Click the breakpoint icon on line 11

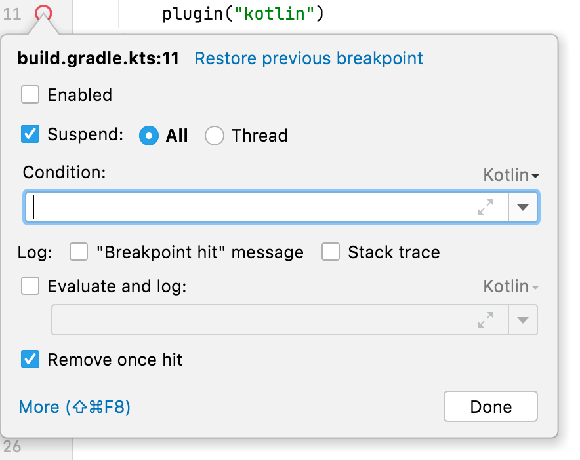pyautogui.click(x=43, y=13)
